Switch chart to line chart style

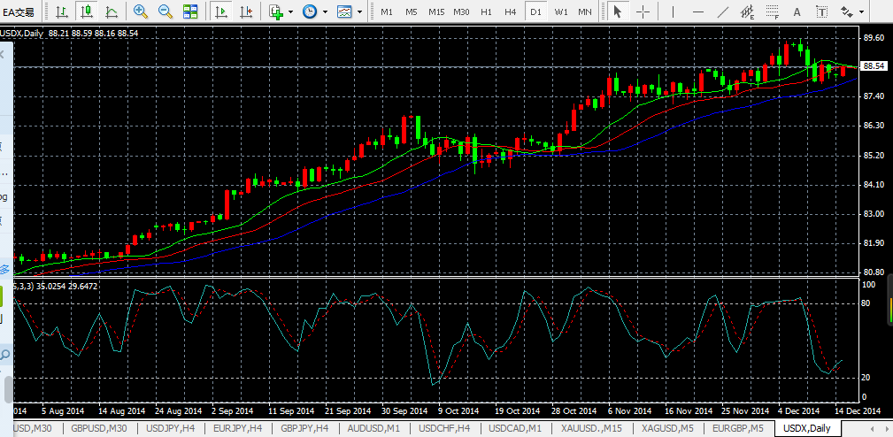[112, 11]
